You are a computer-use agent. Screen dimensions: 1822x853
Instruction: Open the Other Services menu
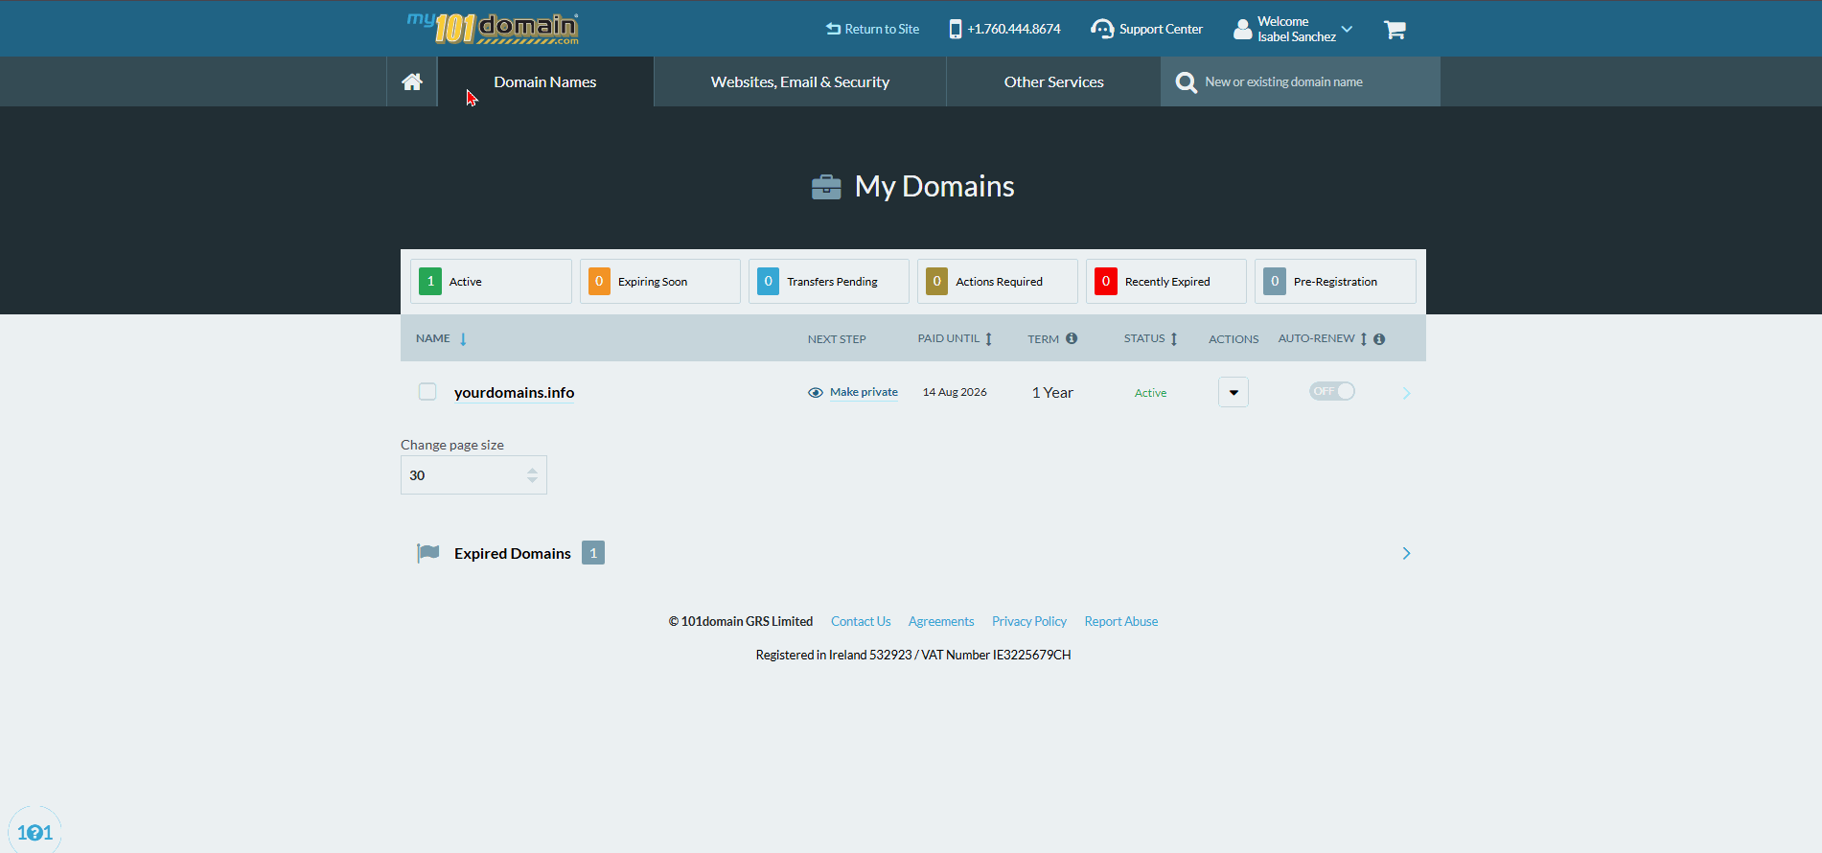(1053, 82)
